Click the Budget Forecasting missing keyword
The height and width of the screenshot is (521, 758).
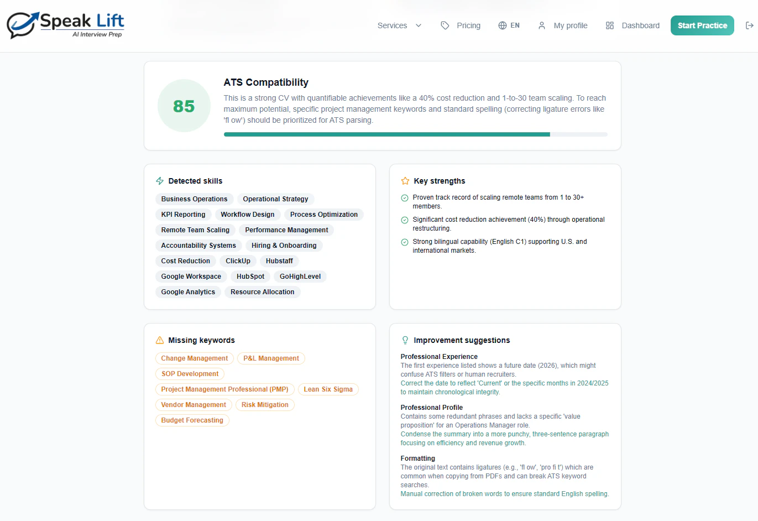tap(192, 420)
